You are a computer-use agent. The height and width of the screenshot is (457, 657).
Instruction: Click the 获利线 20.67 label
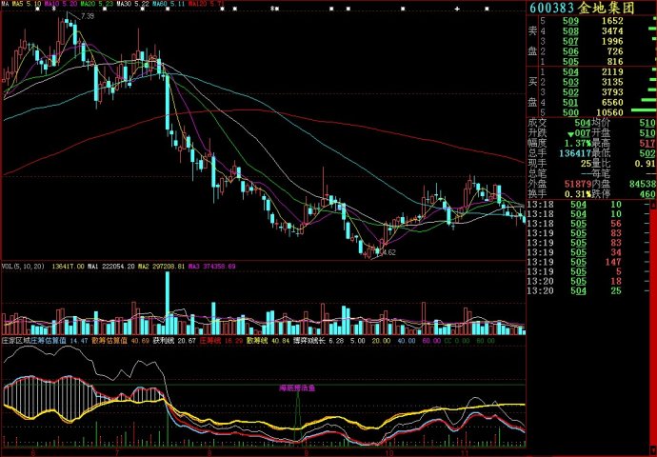click(174, 341)
